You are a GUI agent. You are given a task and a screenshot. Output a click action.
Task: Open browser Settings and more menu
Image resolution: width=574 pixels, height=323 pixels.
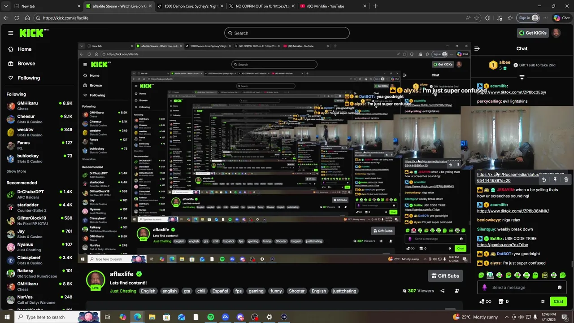545,18
